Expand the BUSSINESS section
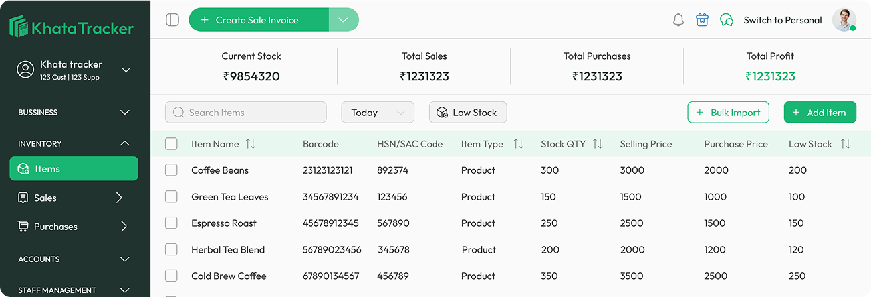The width and height of the screenshot is (871, 297). coord(124,113)
